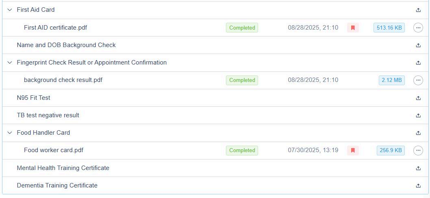Open Food worker card.pdf file
Screen dimensions: 430x198
coord(54,150)
